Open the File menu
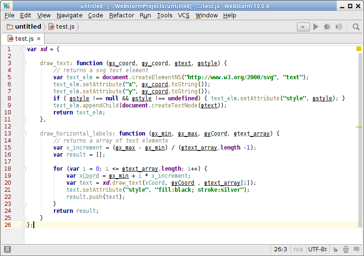 (x=9, y=15)
